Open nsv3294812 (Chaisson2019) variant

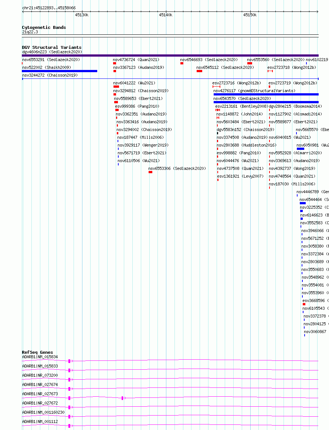[141, 91]
